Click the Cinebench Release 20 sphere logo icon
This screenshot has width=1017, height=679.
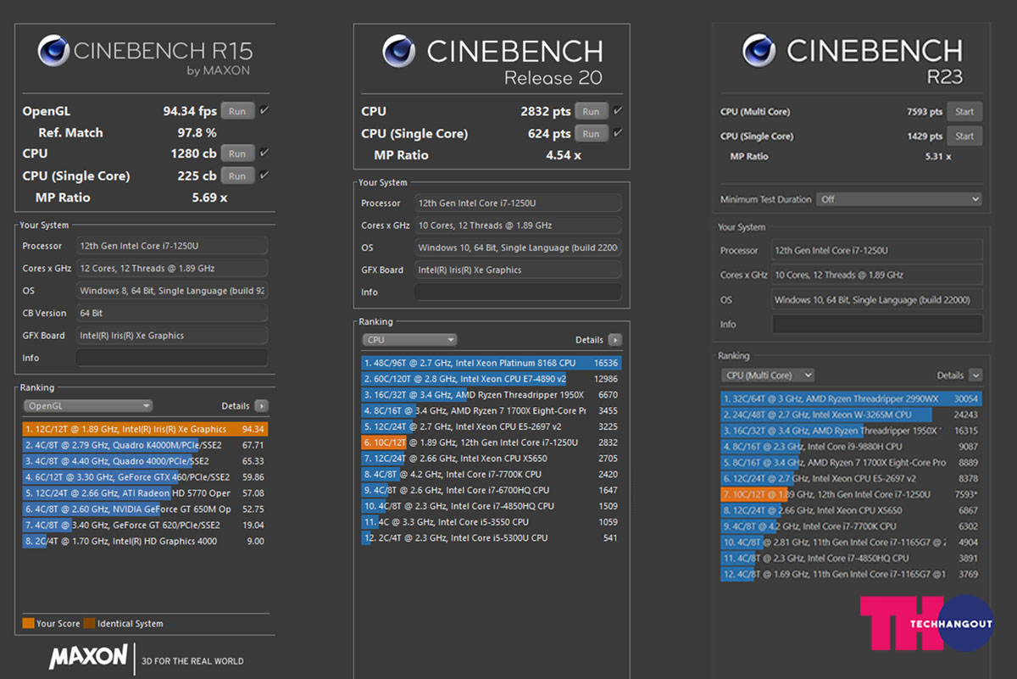point(399,50)
